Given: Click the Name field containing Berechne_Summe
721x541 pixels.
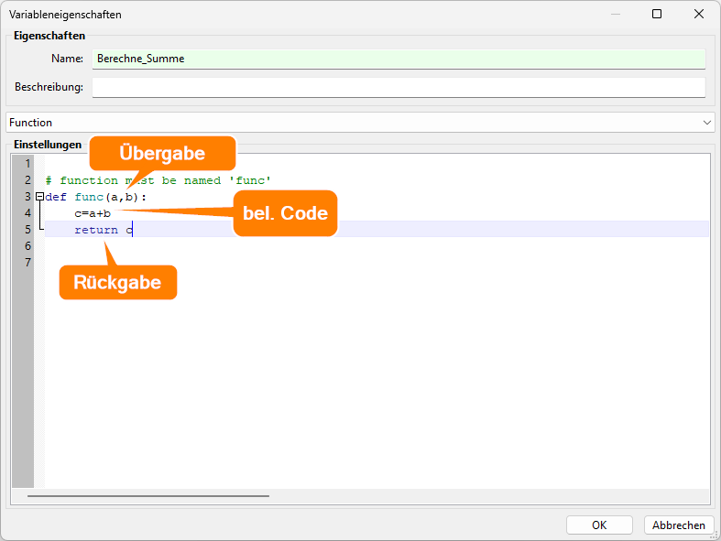Looking at the screenshot, I should pyautogui.click(x=399, y=59).
